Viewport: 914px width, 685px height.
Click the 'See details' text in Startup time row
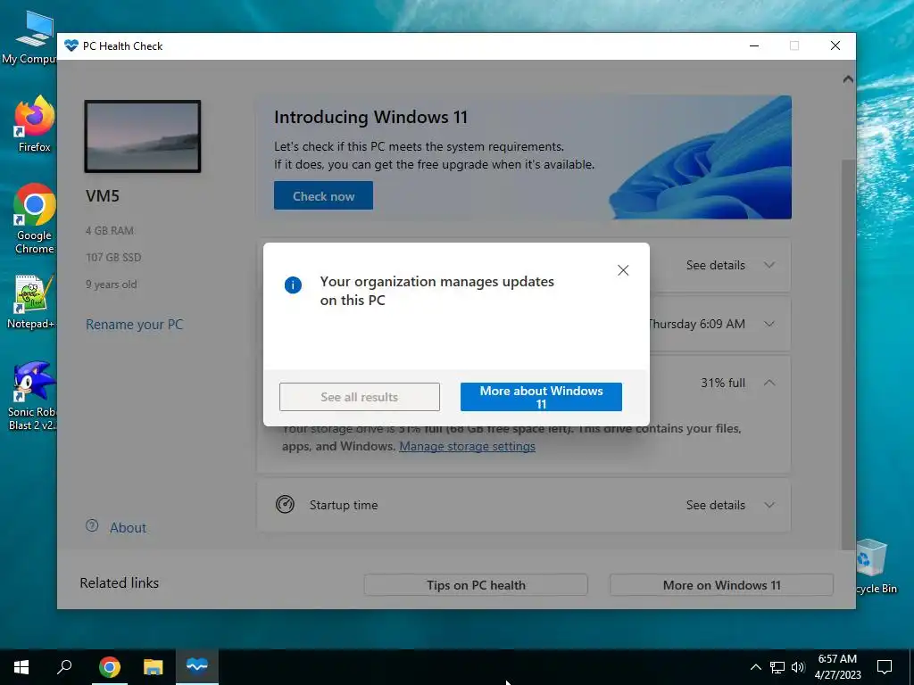click(715, 505)
